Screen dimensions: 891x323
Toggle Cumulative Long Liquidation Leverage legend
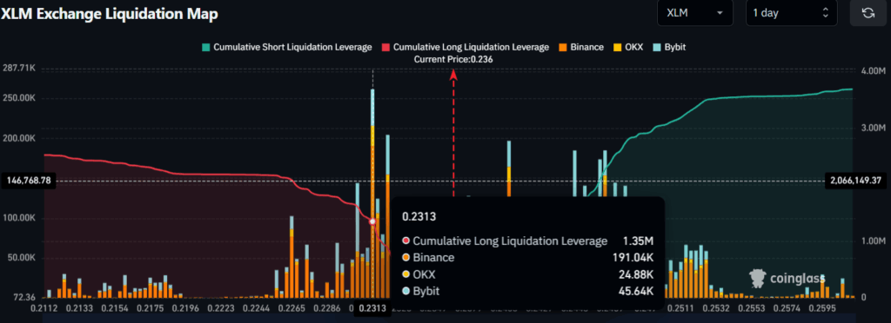tap(466, 47)
